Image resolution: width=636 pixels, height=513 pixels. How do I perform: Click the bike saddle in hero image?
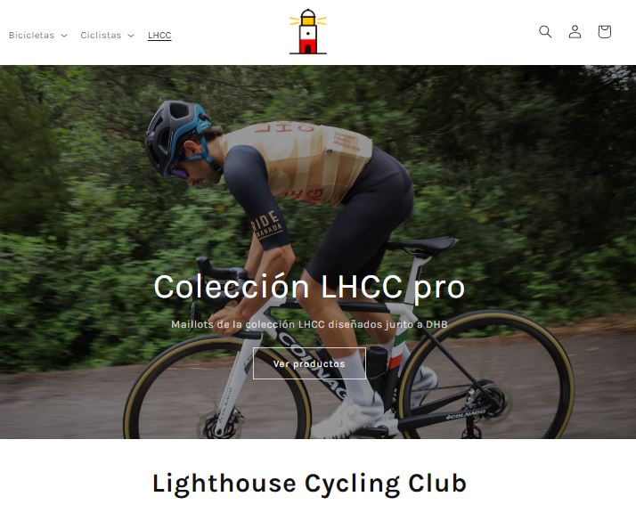point(422,246)
